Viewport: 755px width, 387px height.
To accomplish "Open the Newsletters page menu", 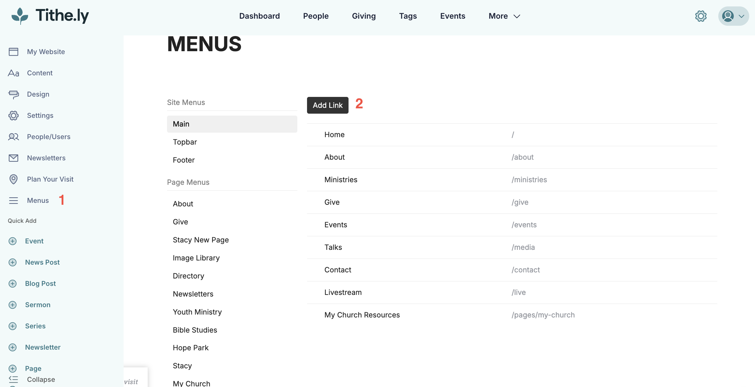I will (x=232, y=294).
